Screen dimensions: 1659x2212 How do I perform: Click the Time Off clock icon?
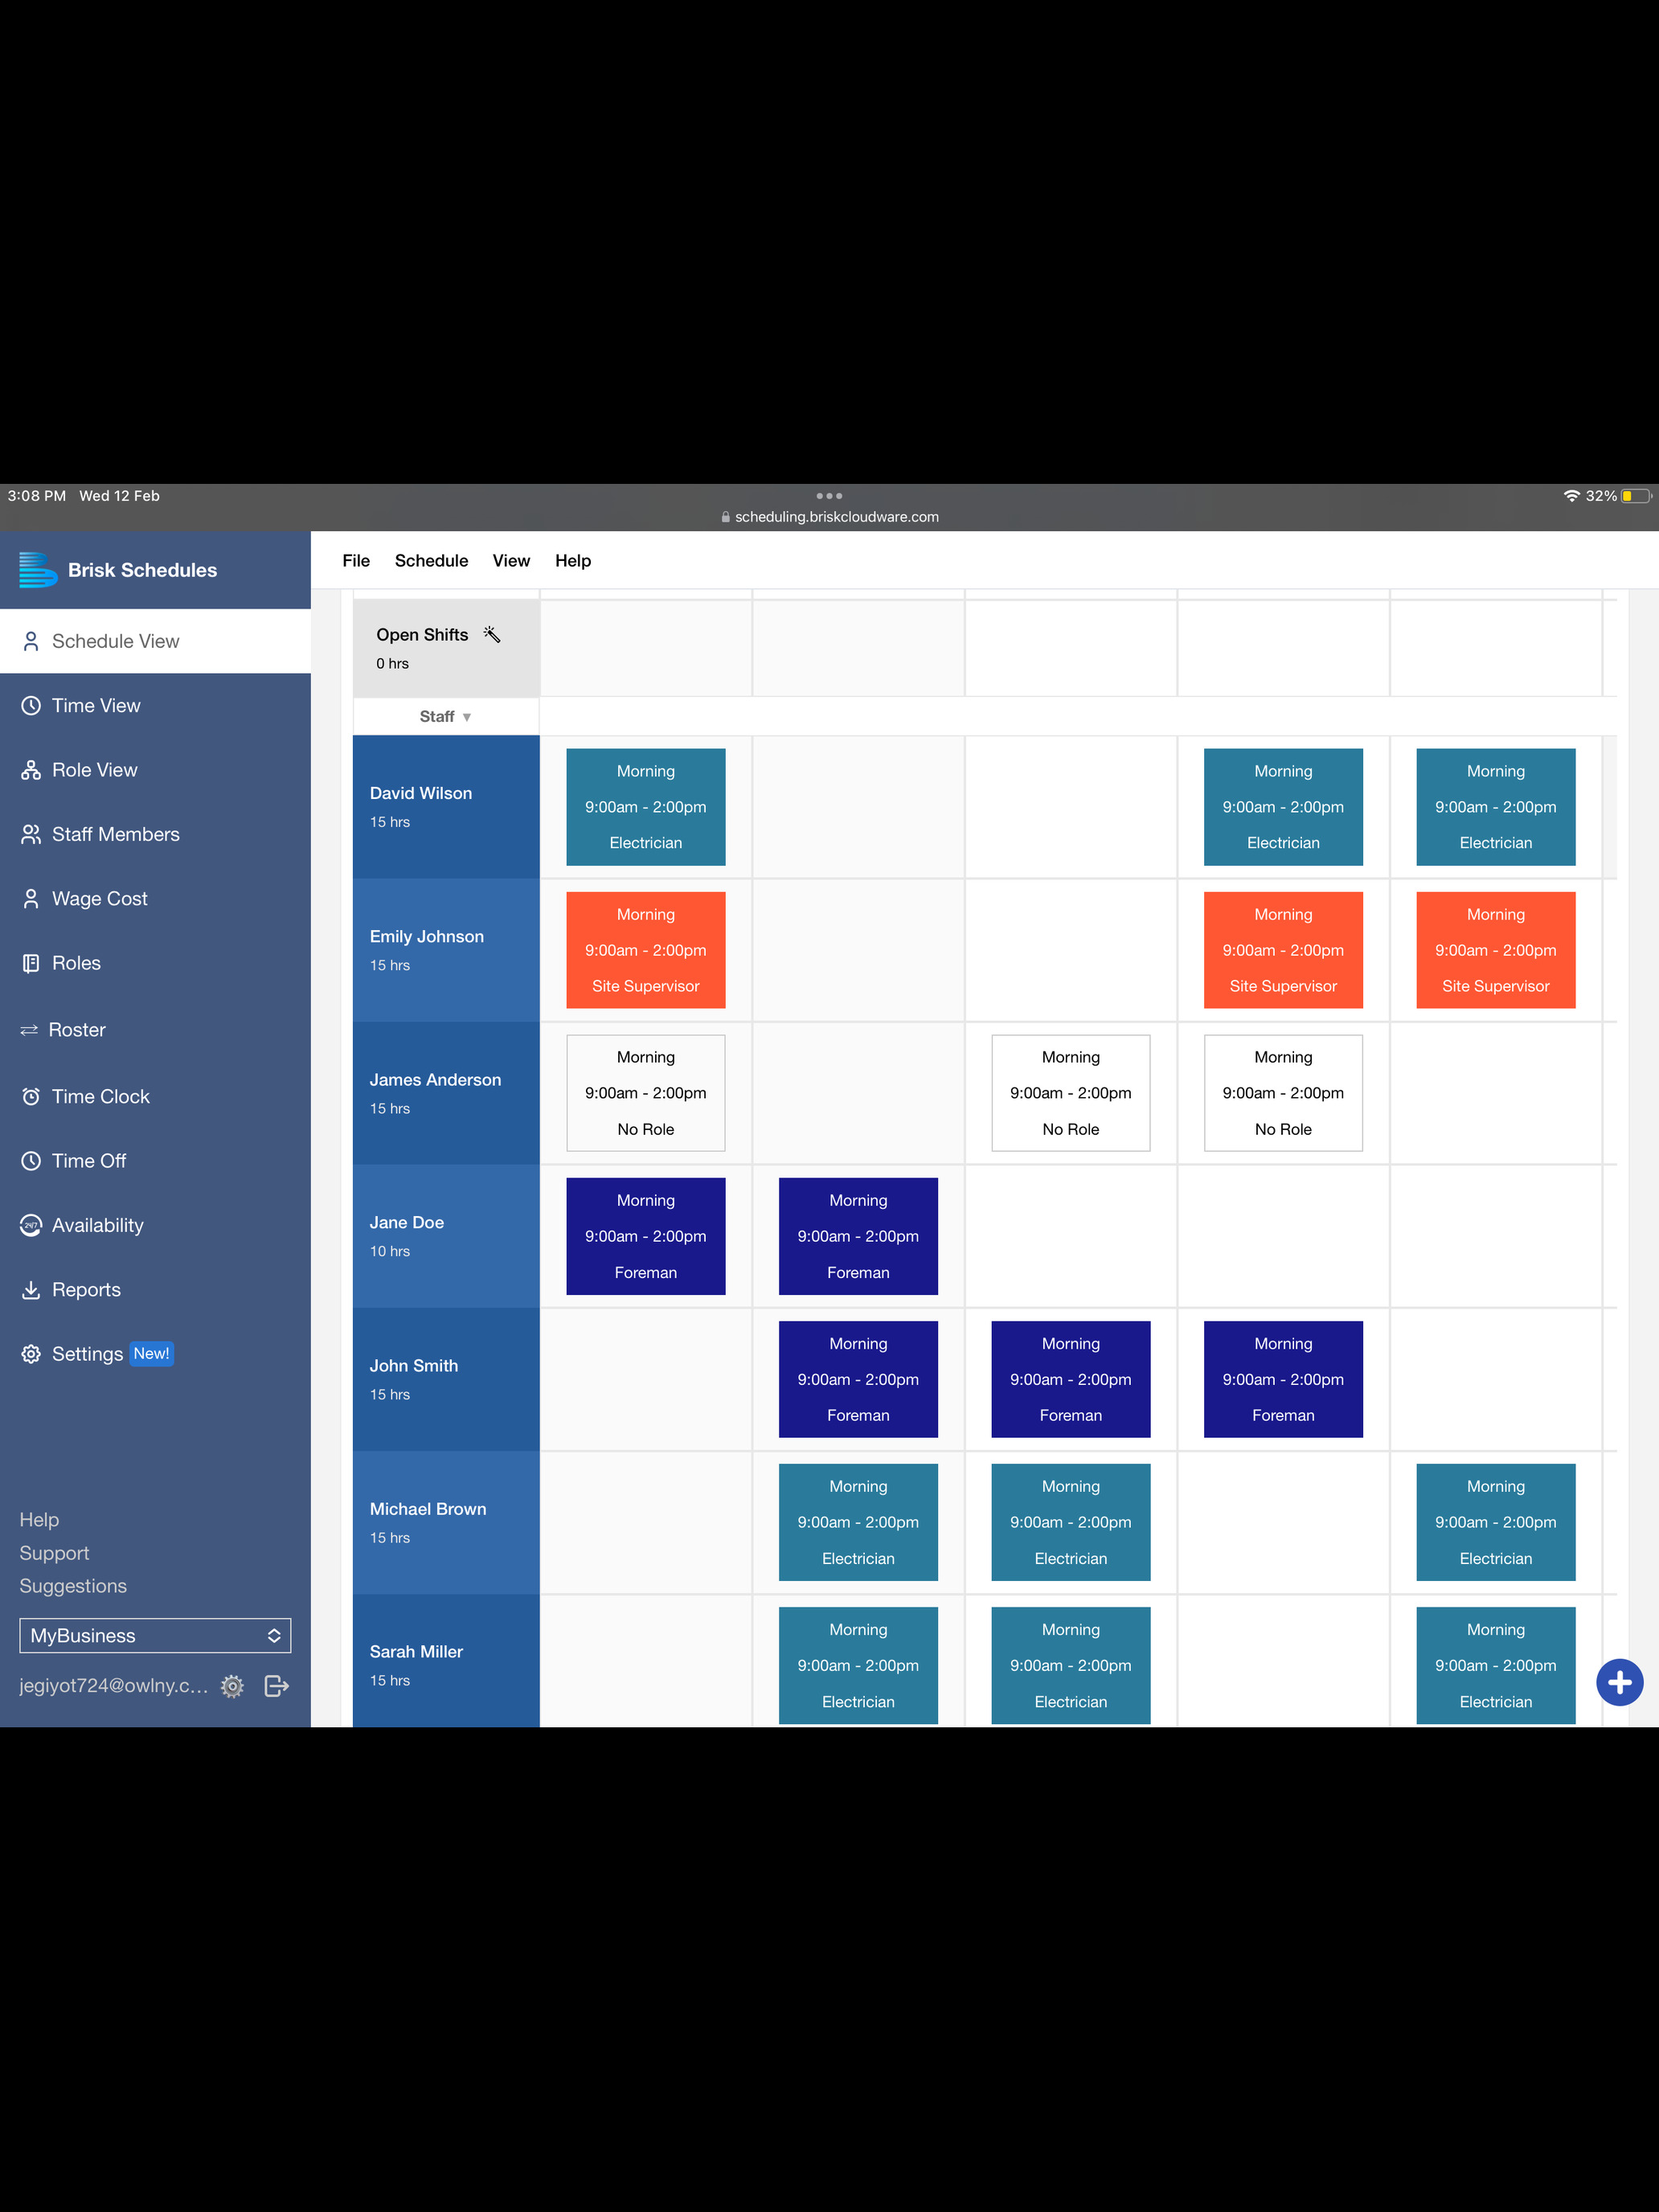coord(31,1161)
